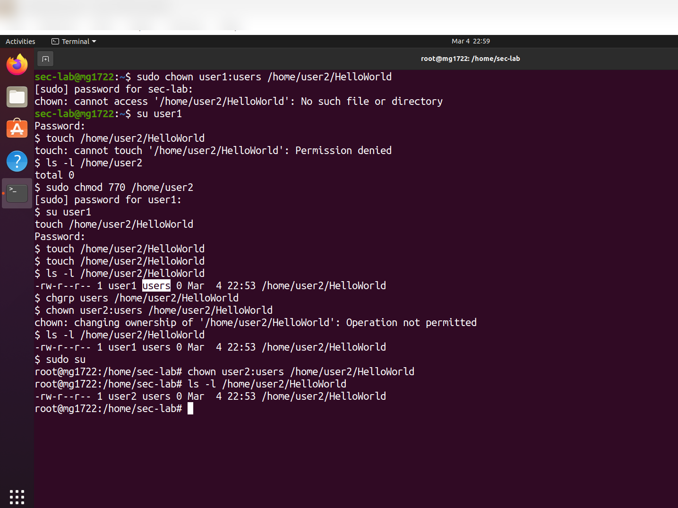Select the Terminal dock icon

click(17, 193)
